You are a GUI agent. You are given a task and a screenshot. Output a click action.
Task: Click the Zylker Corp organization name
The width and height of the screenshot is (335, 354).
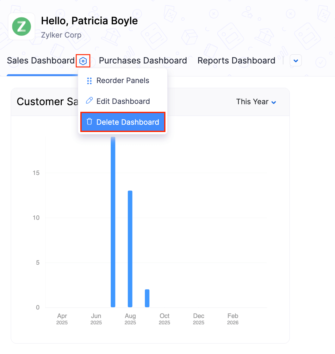coord(61,35)
